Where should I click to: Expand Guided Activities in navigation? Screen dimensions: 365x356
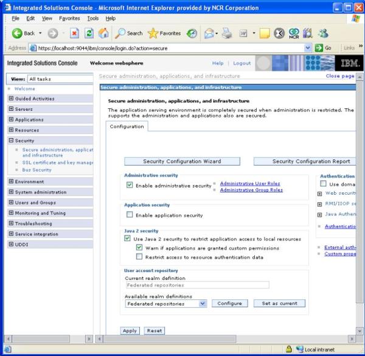11,98
